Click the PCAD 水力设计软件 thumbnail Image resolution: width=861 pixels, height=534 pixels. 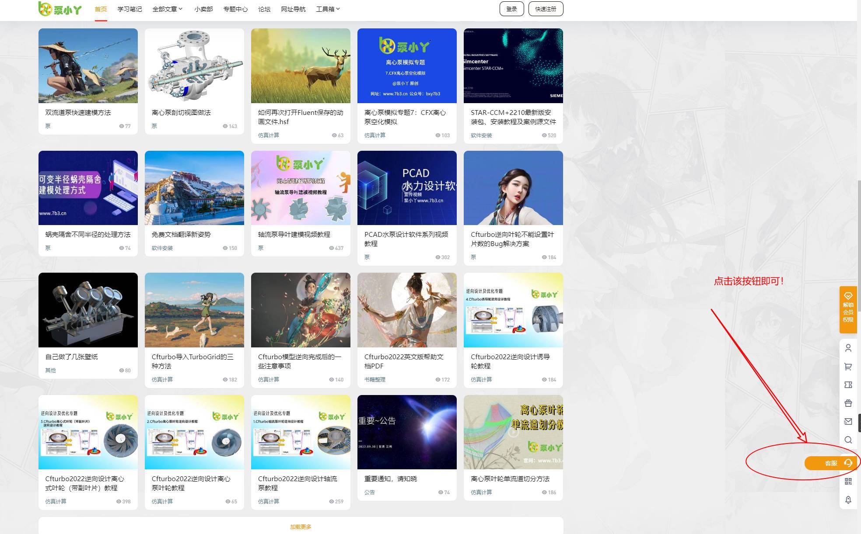[407, 188]
